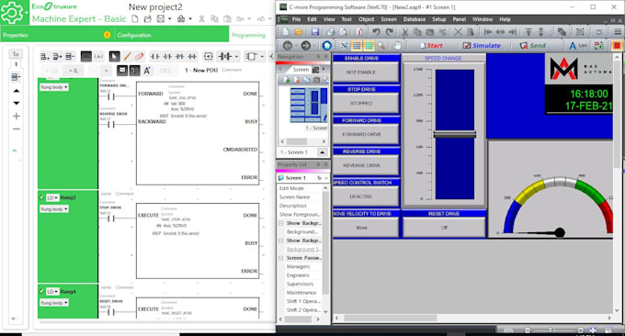Collapse Screen Password property group

(281, 258)
